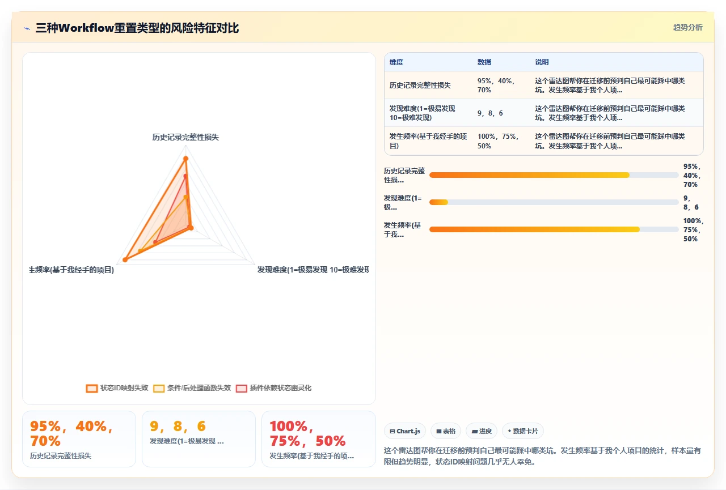Viewport: 726px width, 490px height.
Task: Click the lightning icon beside the title
Action: point(27,28)
